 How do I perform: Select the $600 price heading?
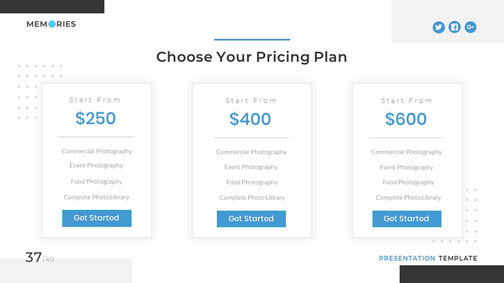[x=406, y=119]
